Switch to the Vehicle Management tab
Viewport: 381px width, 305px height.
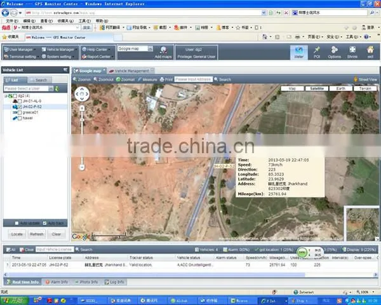[x=131, y=71]
